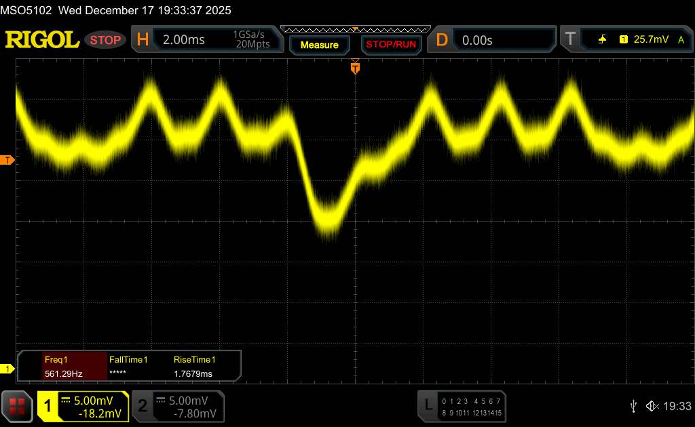Open the logic analyzer L icon

tap(428, 405)
